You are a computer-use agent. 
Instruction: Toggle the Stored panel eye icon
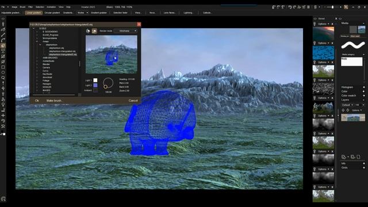[x=315, y=18]
